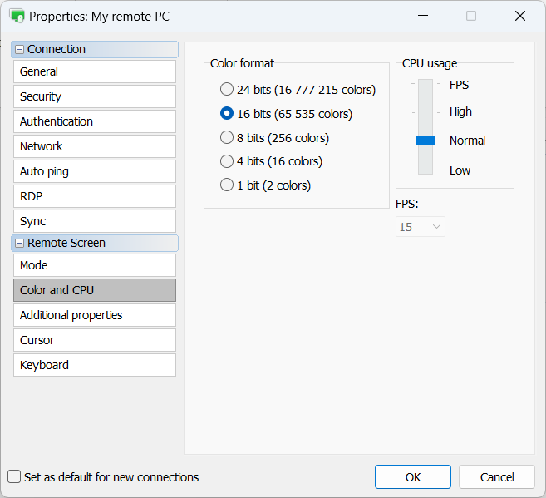This screenshot has width=546, height=498.
Task: Click the CPU usage slider thumb
Action: tap(425, 141)
